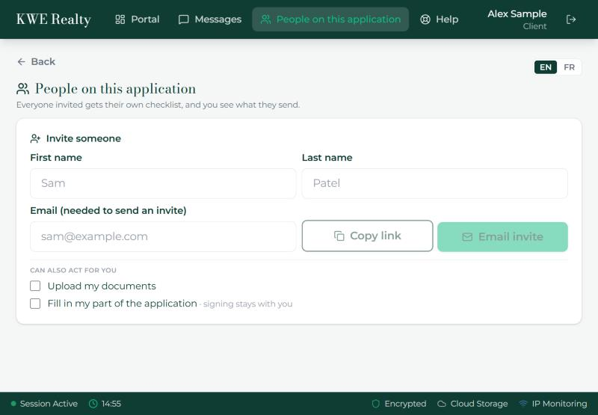Switch language to EN
The height and width of the screenshot is (415, 598).
546,67
